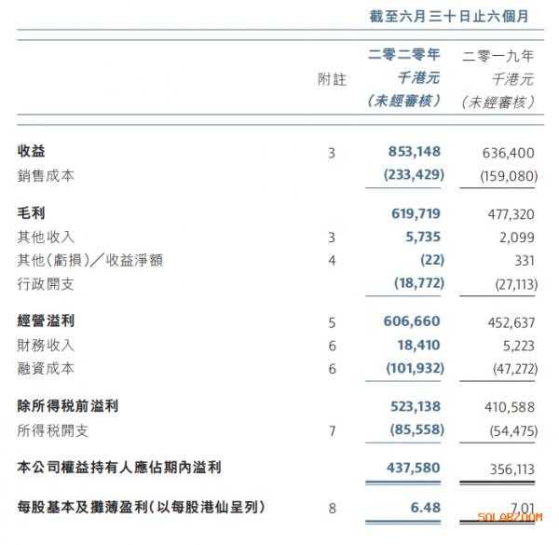
Task: Click the 行政開支 row label
Action: (x=46, y=284)
